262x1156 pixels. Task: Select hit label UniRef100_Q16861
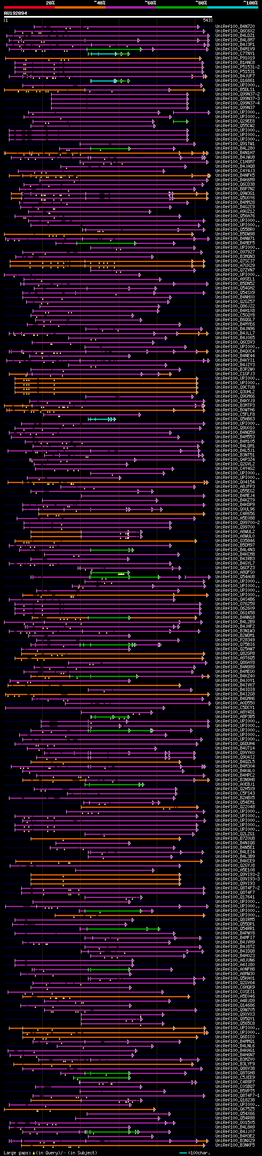click(x=235, y=81)
